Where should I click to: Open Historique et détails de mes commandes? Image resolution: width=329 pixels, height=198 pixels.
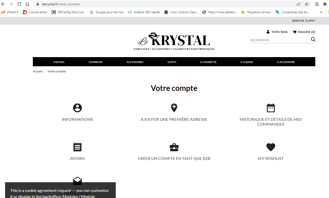[271, 122]
